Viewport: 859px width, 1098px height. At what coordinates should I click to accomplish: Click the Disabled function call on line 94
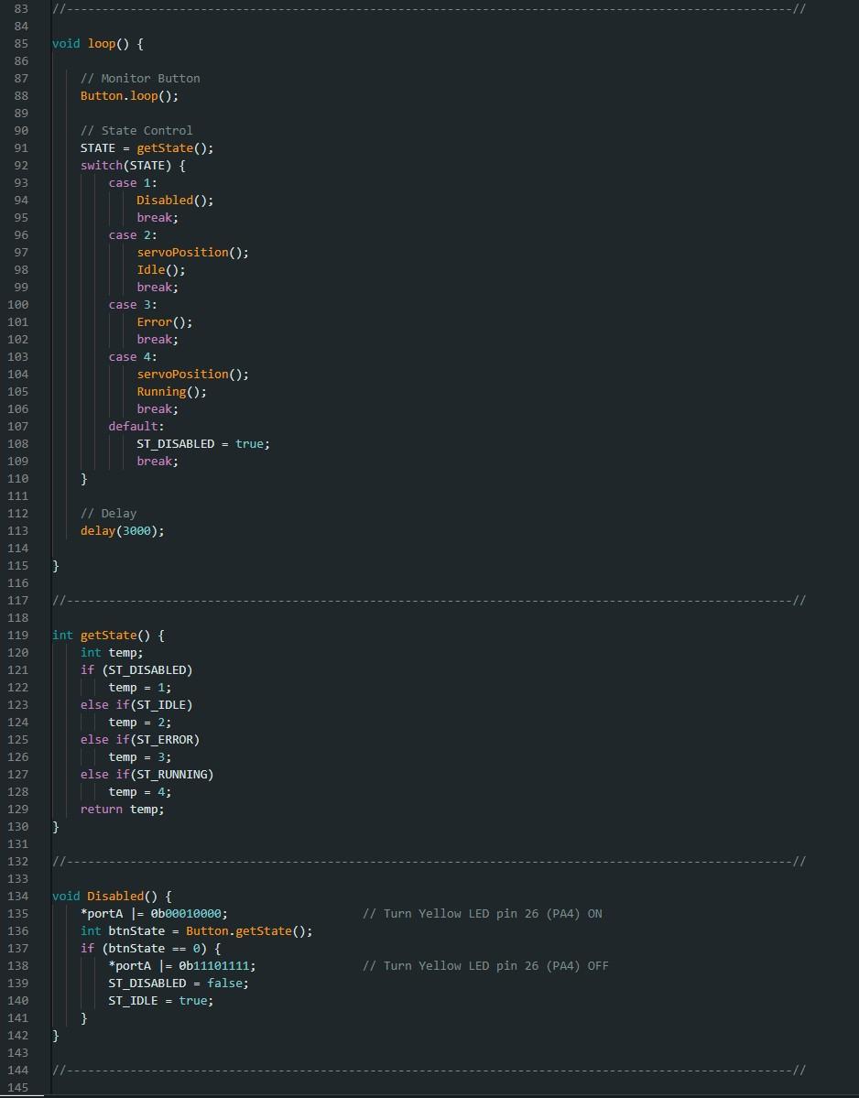(x=163, y=200)
